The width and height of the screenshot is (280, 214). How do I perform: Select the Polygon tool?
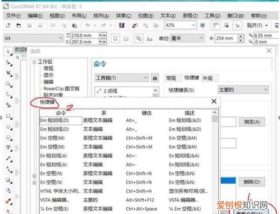tap(8, 137)
